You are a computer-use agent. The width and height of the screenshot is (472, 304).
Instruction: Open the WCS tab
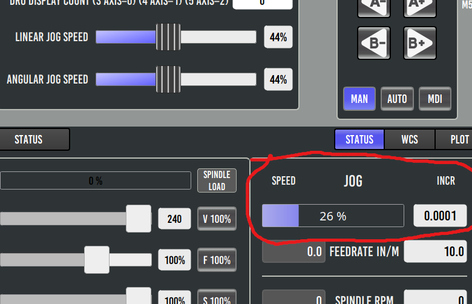tap(410, 139)
